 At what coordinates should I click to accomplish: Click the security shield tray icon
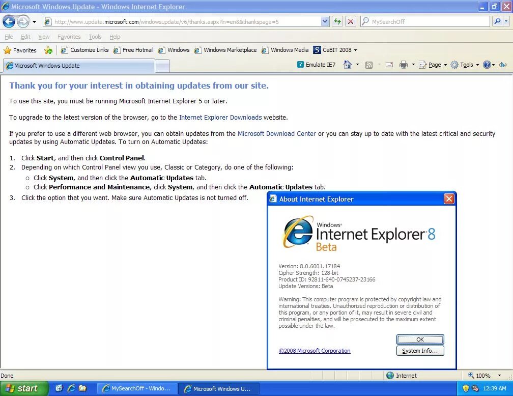466,388
